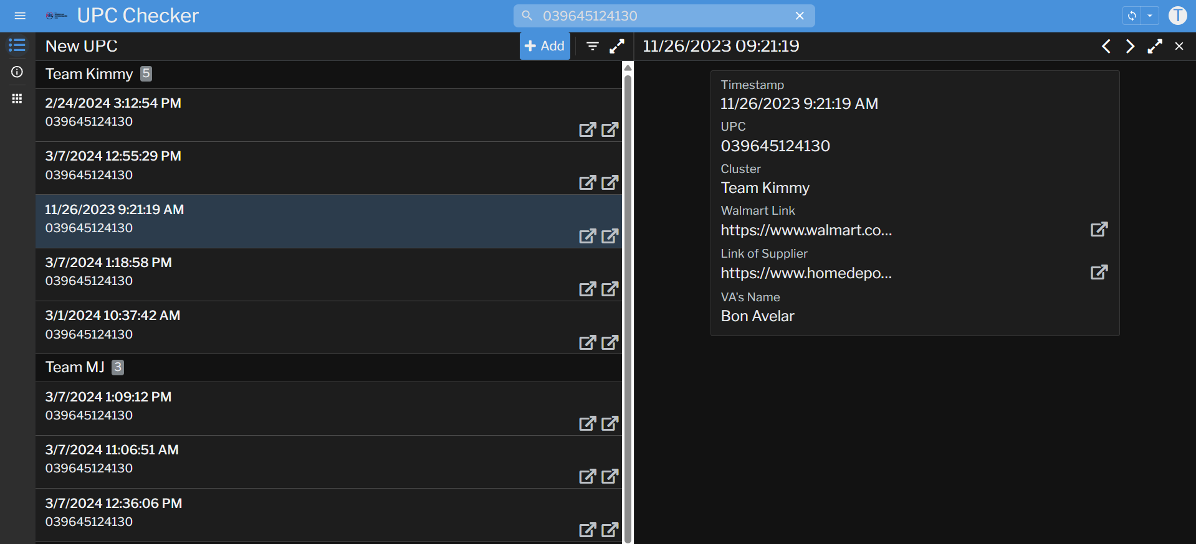Open Link of Supplier external icon
1196x544 pixels.
click(x=1099, y=272)
